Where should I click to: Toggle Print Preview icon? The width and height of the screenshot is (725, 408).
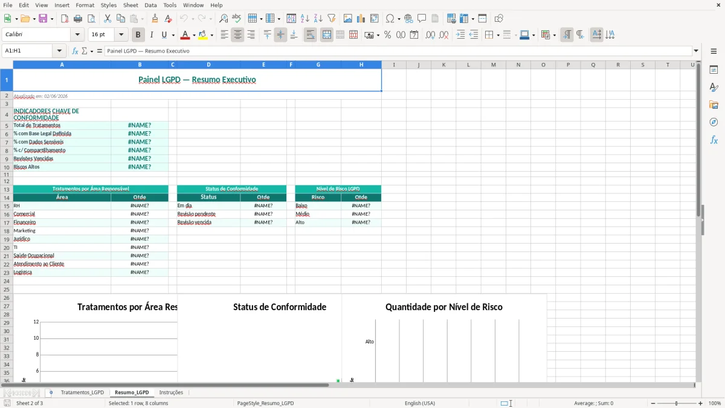91,19
